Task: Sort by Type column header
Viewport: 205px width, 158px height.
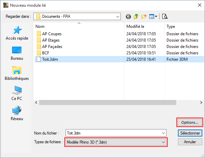Action: pos(184,27)
